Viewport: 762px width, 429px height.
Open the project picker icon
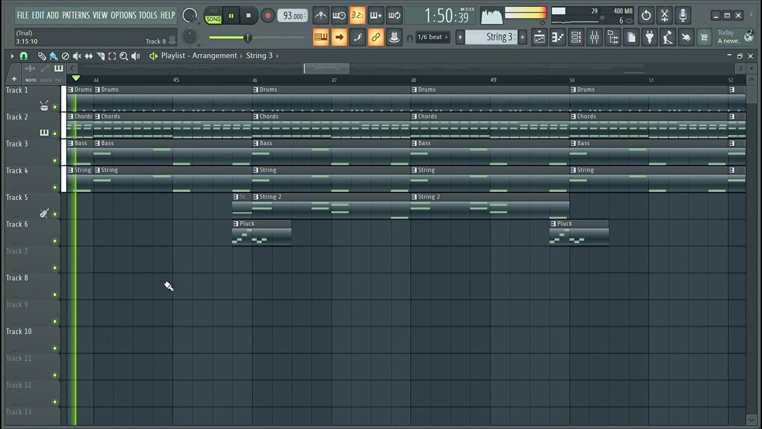tap(631, 38)
